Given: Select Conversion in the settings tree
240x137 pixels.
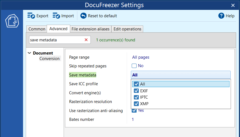Looking at the screenshot, I should point(49,59).
